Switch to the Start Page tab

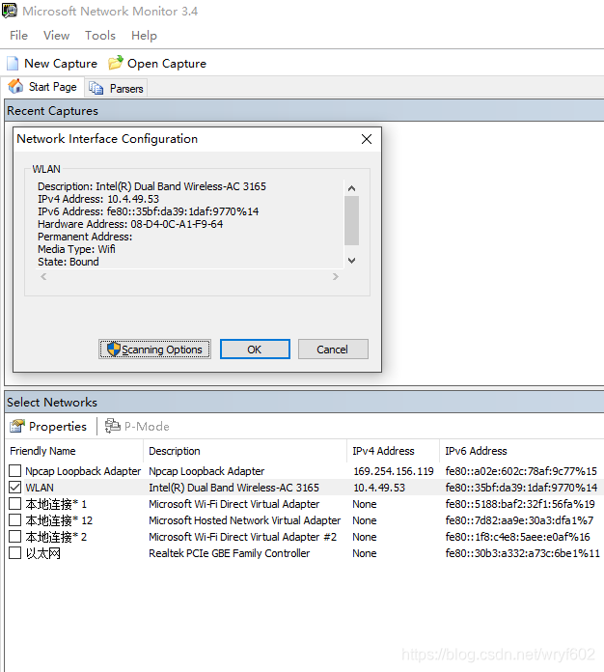click(42, 87)
